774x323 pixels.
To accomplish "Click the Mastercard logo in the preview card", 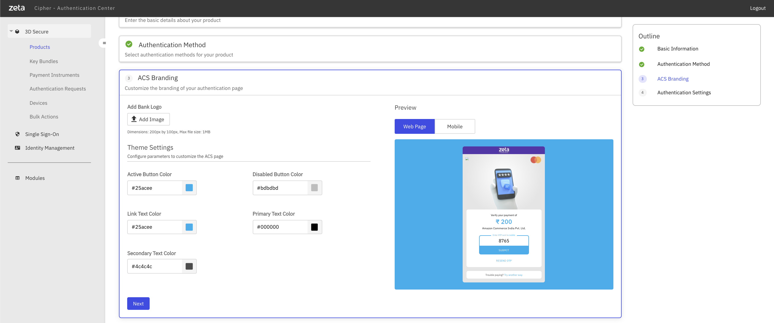I will pyautogui.click(x=536, y=160).
